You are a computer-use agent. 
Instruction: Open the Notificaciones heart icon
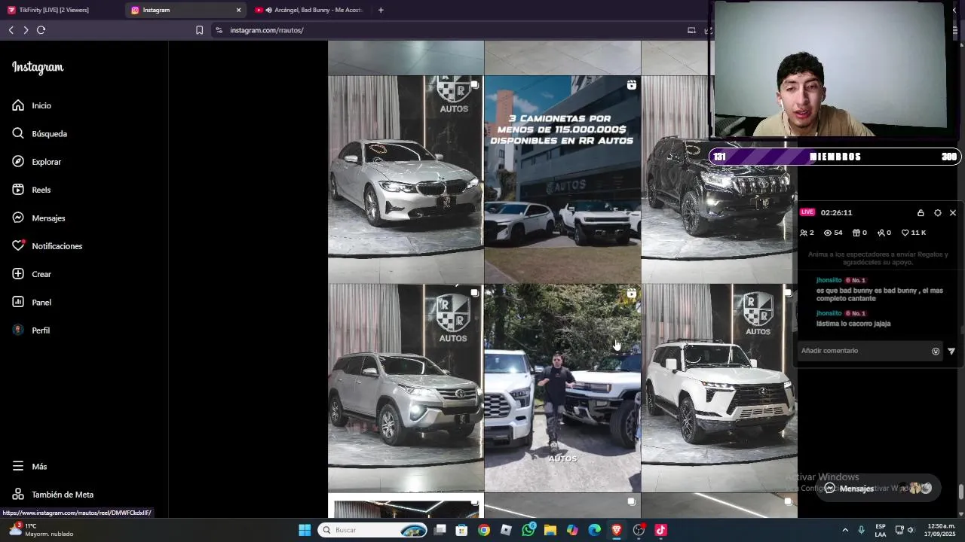[x=18, y=245]
